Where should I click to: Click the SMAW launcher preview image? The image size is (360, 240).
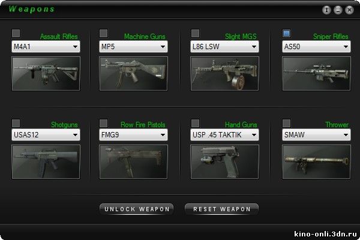pyautogui.click(x=316, y=162)
